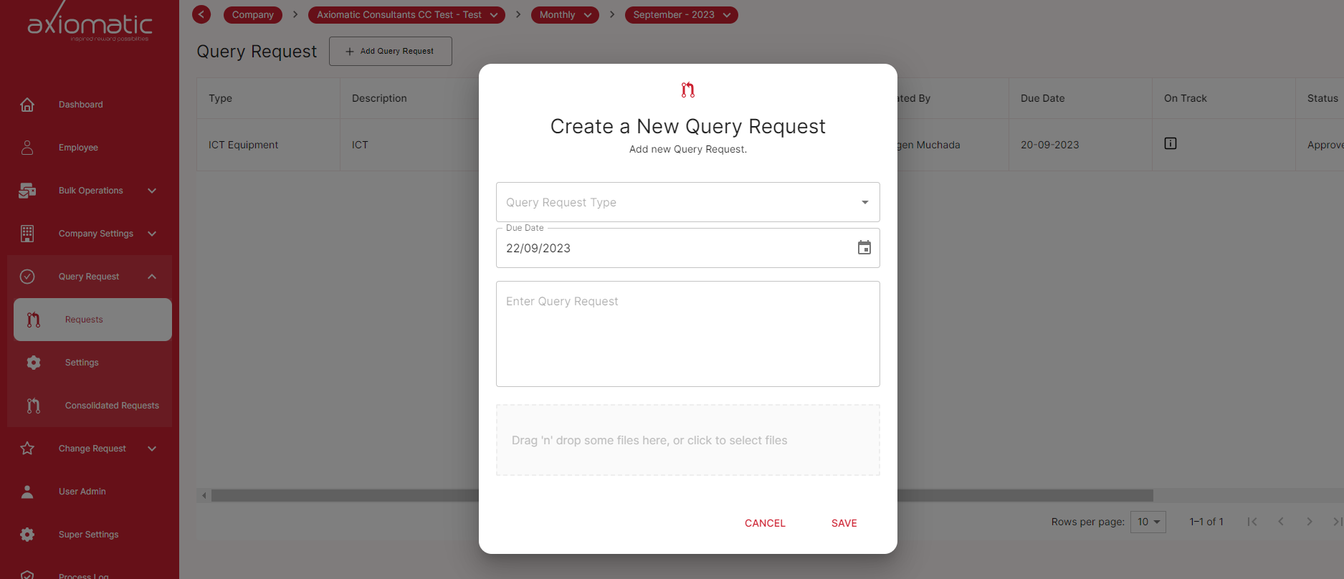Click the Bulk Operations icon
Screen dimensions: 1344x579
point(27,191)
